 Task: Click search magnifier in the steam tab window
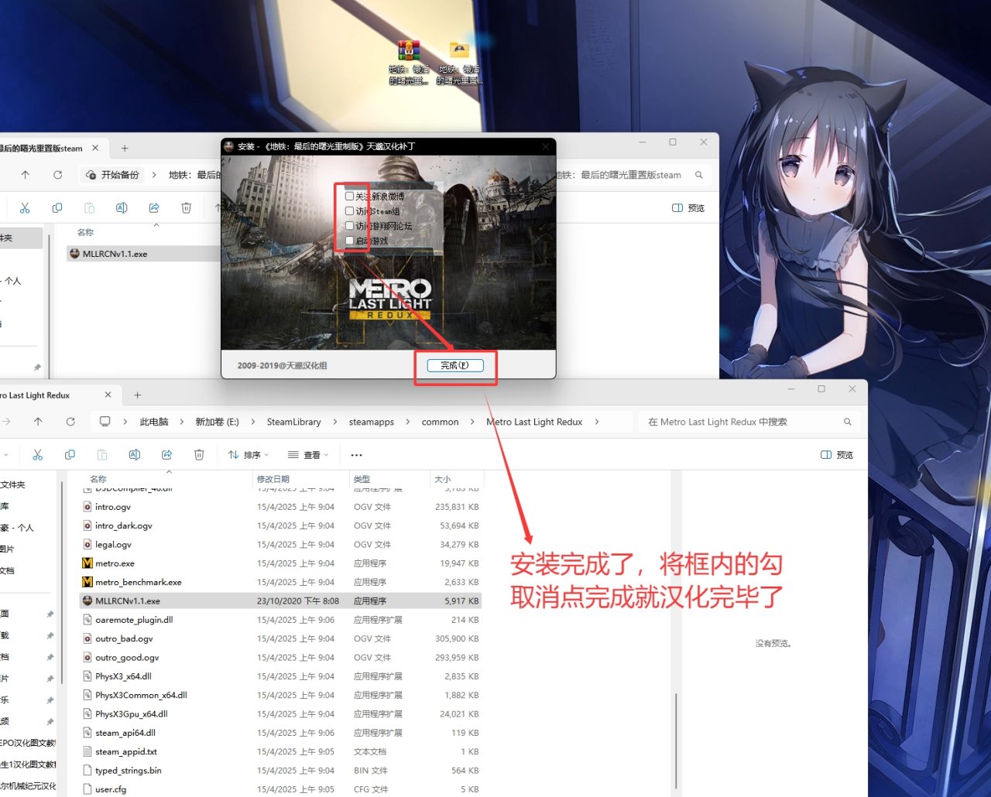click(698, 175)
